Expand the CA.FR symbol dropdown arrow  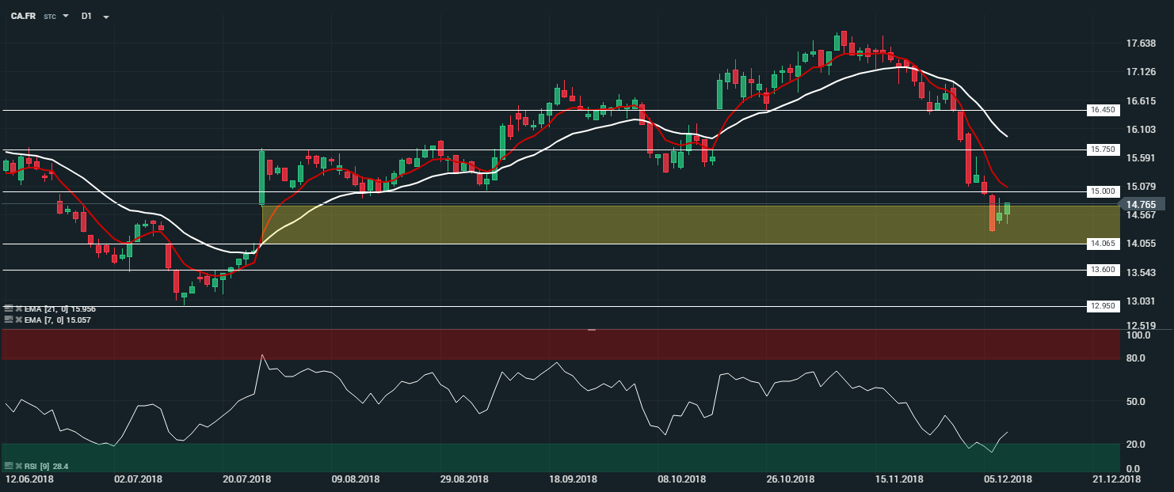pyautogui.click(x=65, y=16)
